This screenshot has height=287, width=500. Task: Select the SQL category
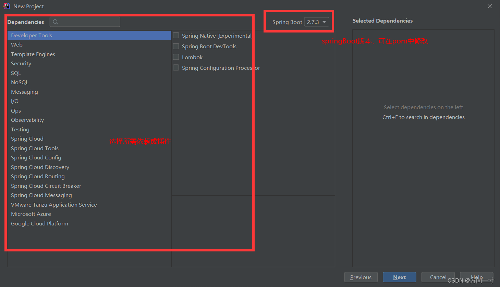coord(89,73)
